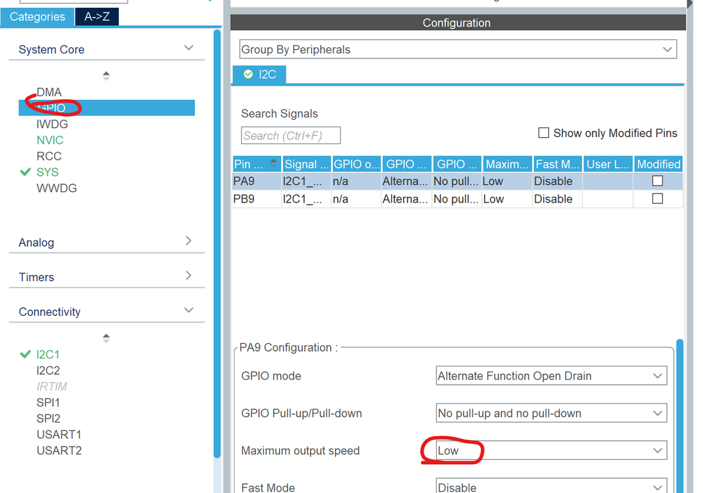Click the Modified column header
This screenshot has height=493, width=703.
659,164
